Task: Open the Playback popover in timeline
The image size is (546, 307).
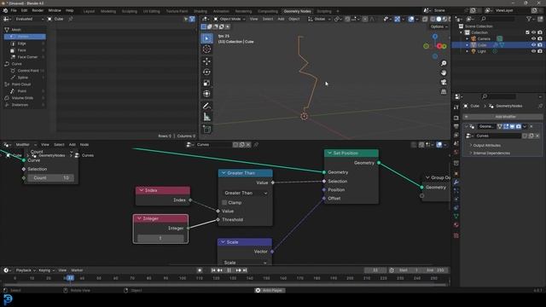Action: point(26,270)
